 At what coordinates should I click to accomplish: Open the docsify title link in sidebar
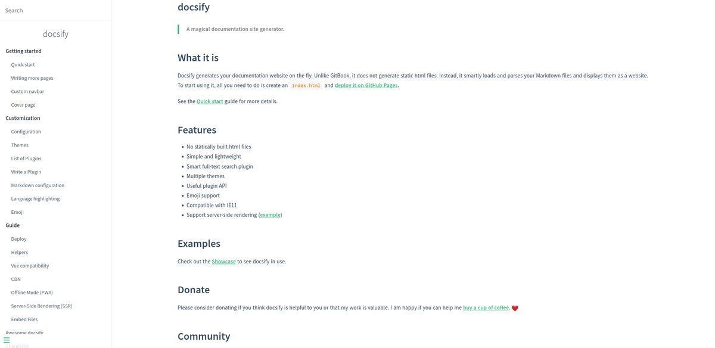(55, 34)
